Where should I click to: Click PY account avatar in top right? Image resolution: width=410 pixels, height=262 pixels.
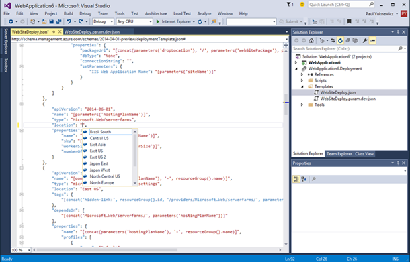coord(404,14)
